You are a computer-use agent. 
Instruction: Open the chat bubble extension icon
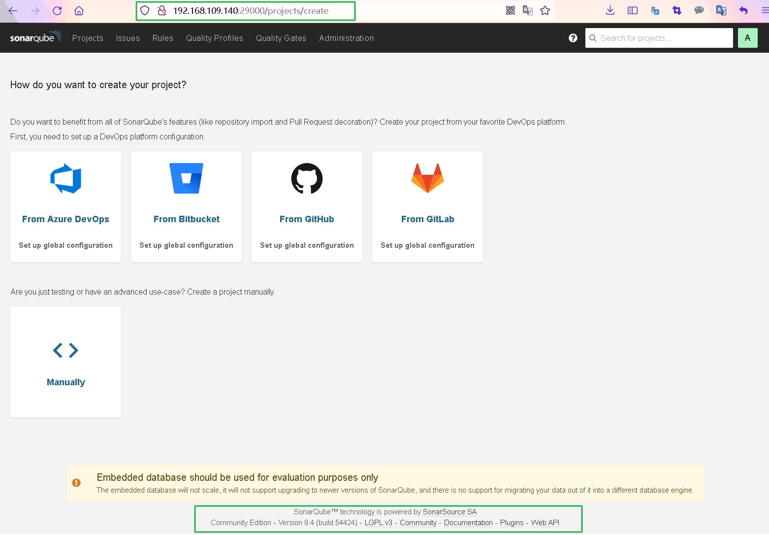699,11
